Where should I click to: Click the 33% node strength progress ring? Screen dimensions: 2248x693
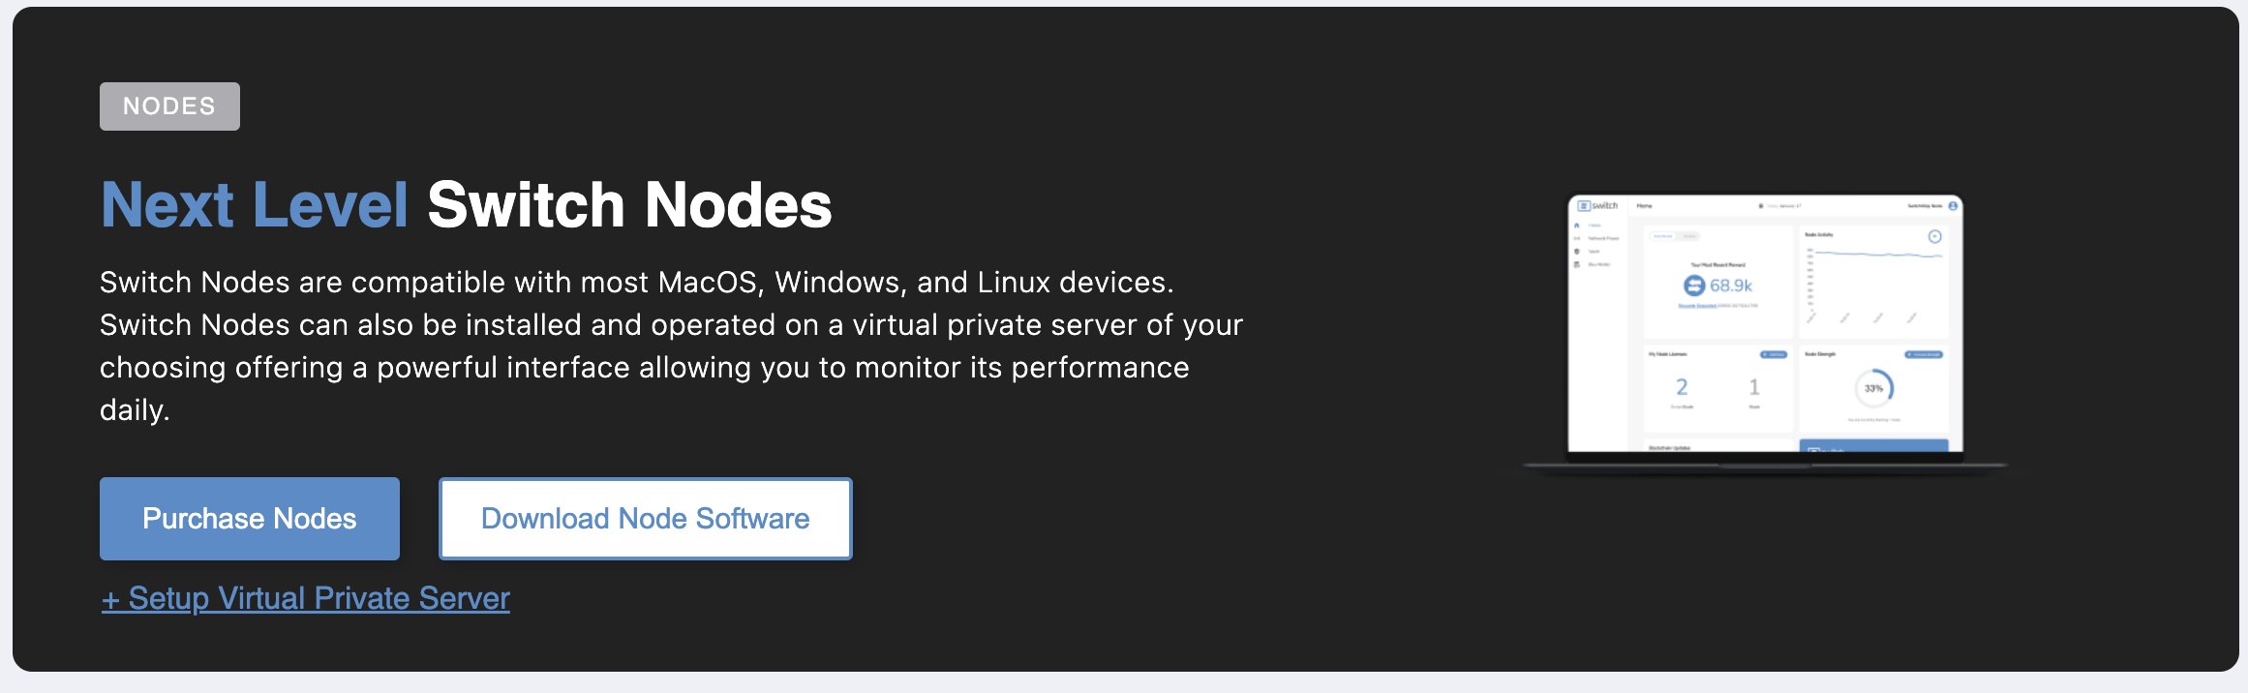click(x=1874, y=388)
